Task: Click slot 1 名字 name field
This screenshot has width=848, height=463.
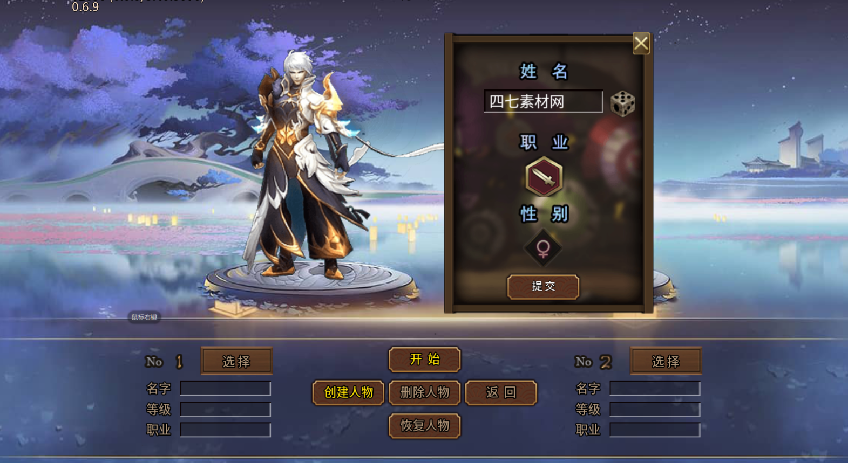Action: point(226,388)
